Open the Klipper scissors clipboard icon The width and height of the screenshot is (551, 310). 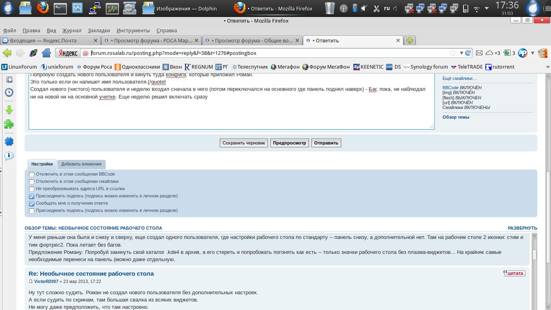pos(376,8)
